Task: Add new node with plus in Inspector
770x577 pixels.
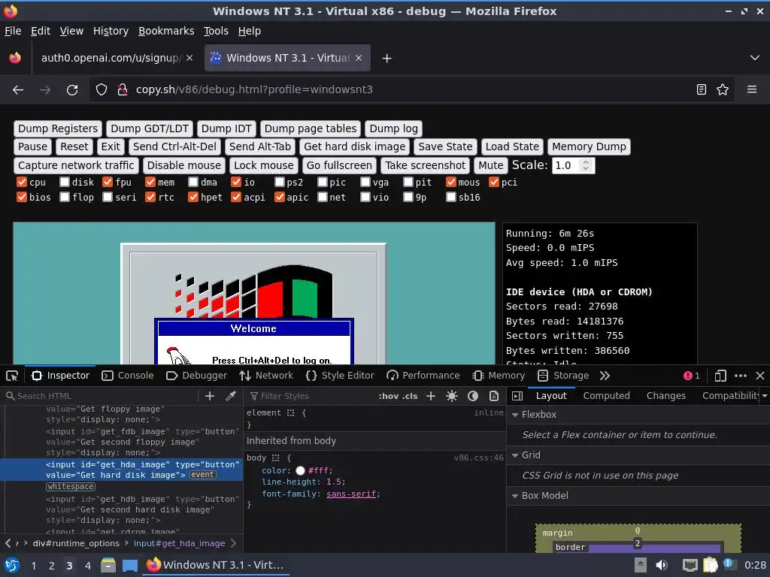Action: (x=210, y=396)
